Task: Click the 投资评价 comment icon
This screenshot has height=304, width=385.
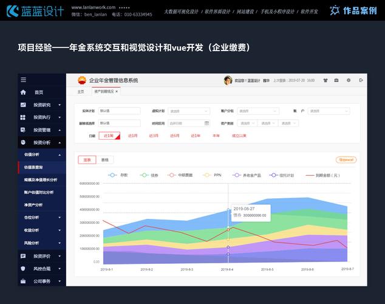Action: [23, 256]
